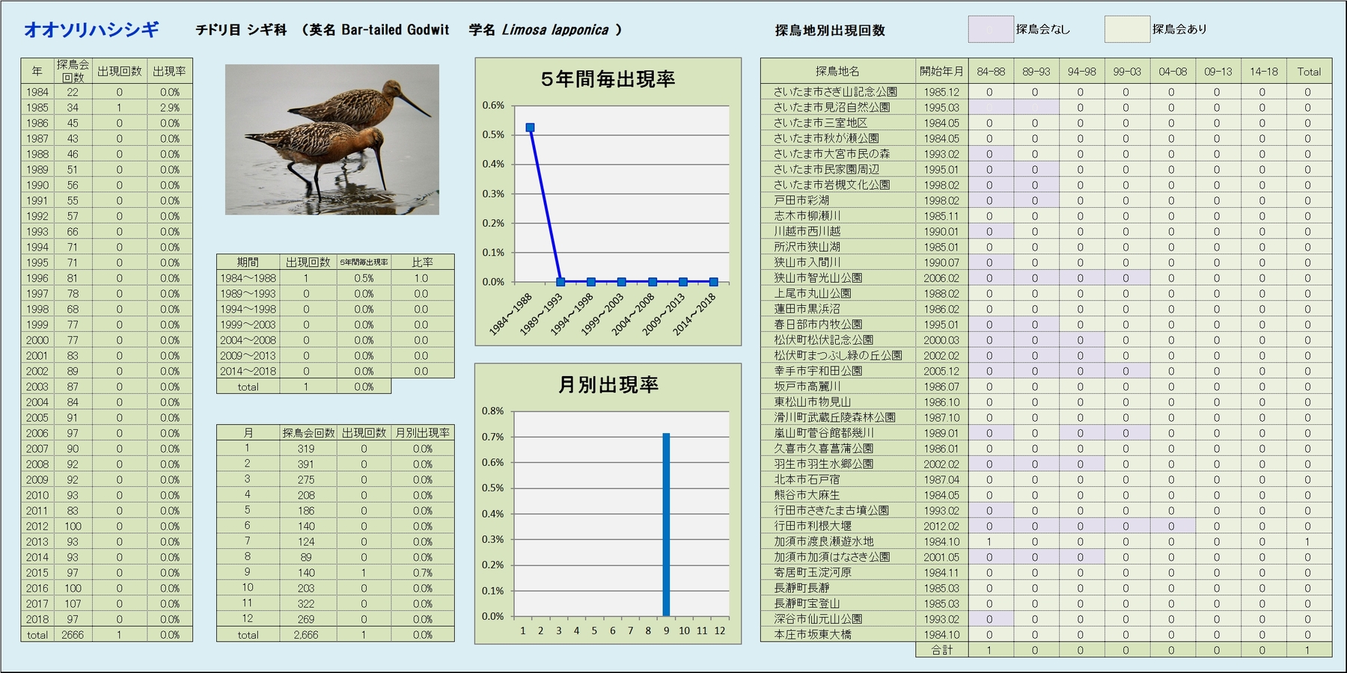This screenshot has width=1347, height=673.
Task: Click the 2666 total count cell
Action: tap(73, 635)
